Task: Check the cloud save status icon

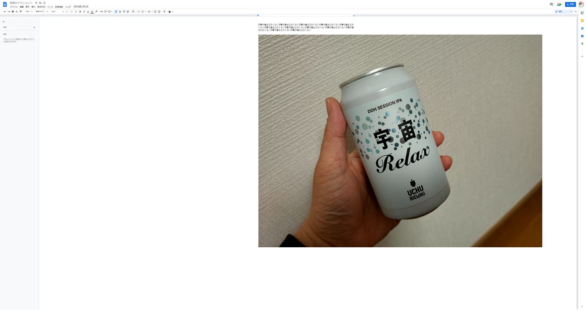Action: (44, 3)
